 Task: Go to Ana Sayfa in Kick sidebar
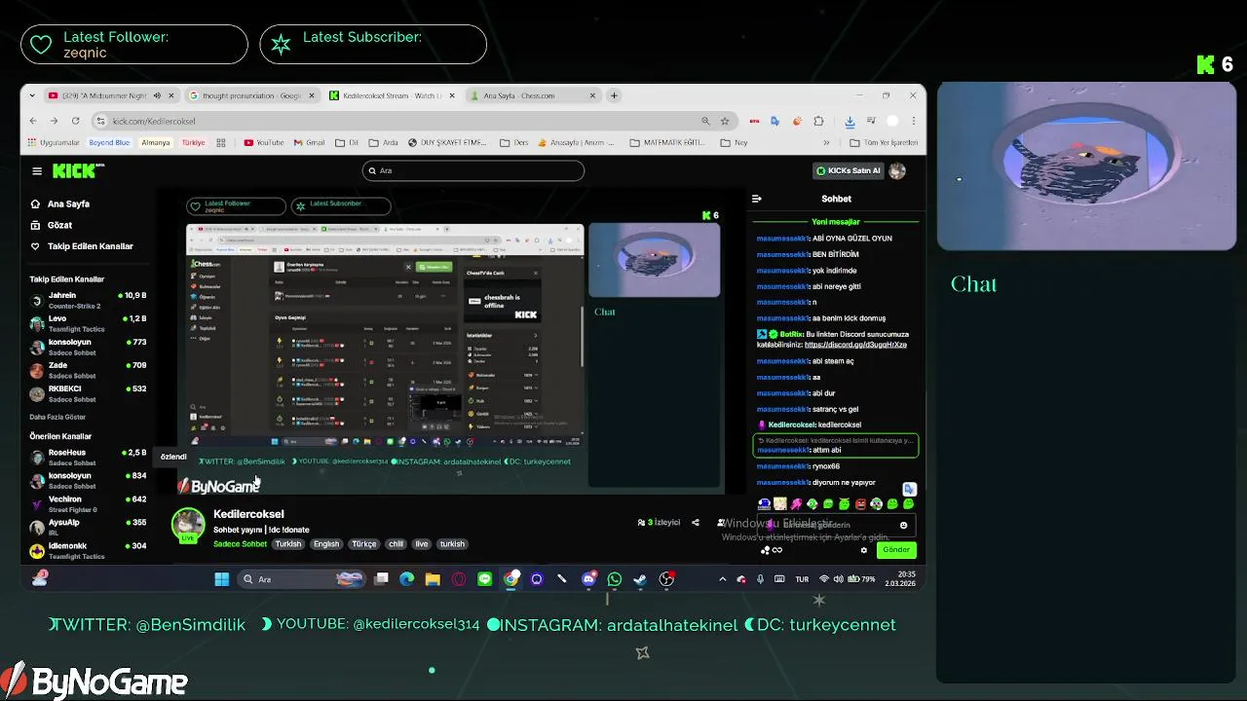pyautogui.click(x=60, y=204)
